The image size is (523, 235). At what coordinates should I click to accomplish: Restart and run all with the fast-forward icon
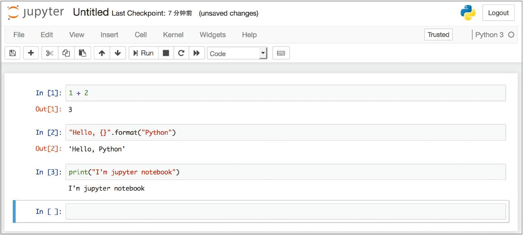pos(196,53)
